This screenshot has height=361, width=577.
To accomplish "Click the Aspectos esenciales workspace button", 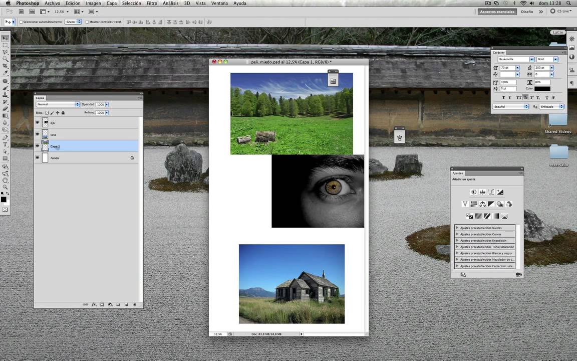I will [x=497, y=12].
